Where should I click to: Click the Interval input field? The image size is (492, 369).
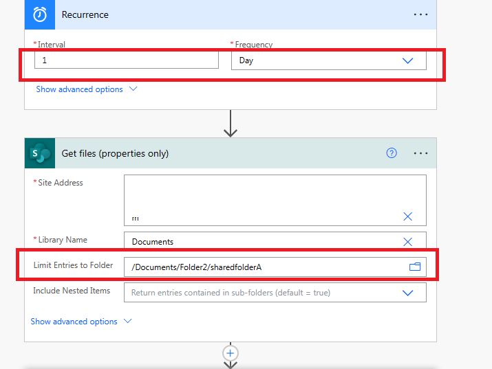coord(127,60)
